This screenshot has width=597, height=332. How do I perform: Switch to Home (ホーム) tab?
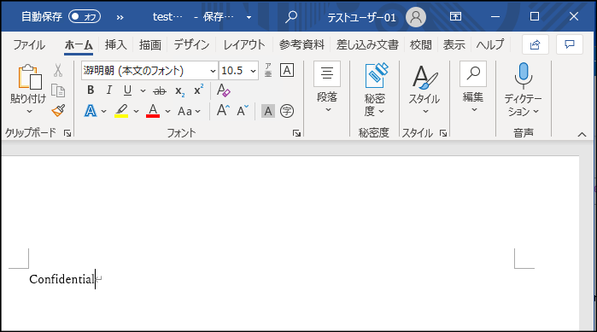(x=79, y=45)
